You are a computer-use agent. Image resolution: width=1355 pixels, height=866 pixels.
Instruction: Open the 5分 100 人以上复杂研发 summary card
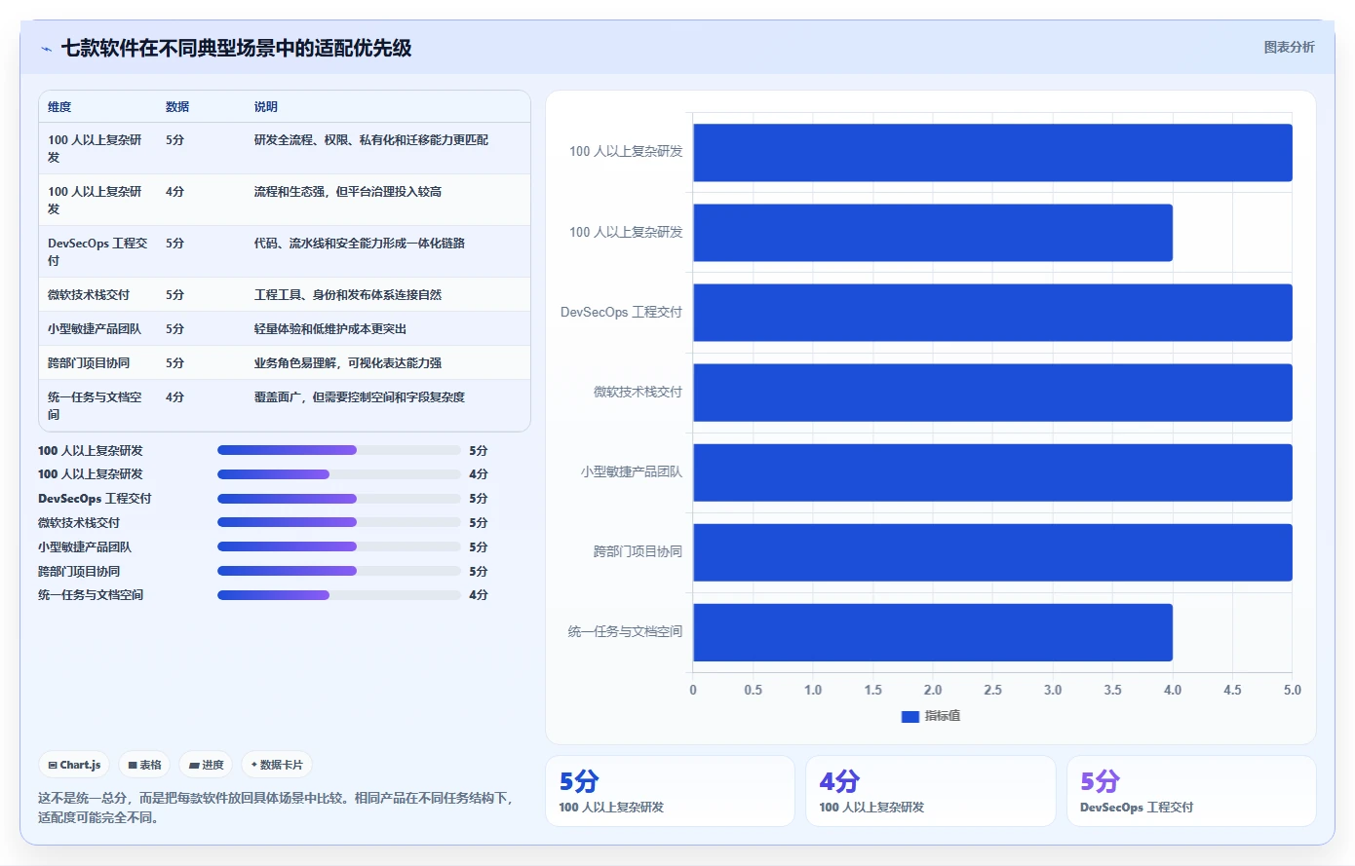point(670,791)
